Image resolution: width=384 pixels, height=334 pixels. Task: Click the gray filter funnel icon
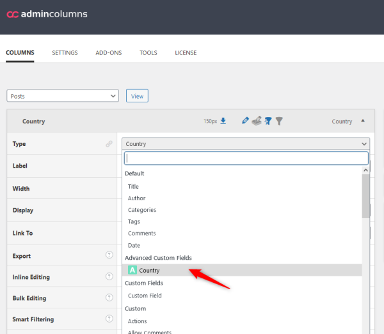pyautogui.click(x=279, y=121)
